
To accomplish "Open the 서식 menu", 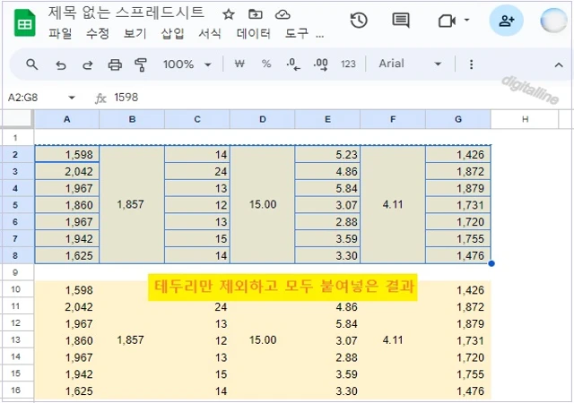I will [x=209, y=34].
